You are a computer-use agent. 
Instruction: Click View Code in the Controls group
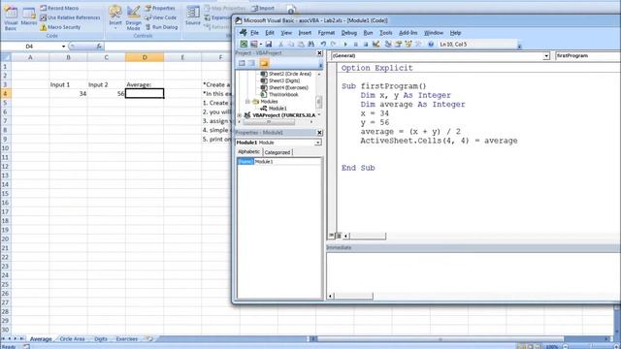coord(160,17)
